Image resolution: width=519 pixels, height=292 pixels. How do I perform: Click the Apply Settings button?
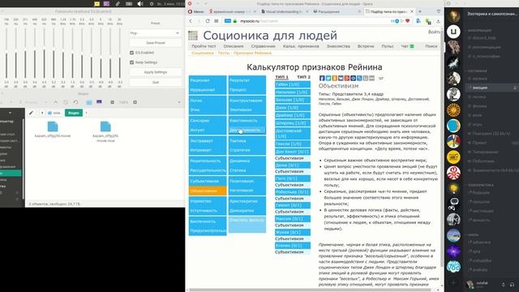point(155,72)
